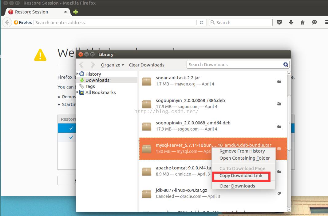The width and height of the screenshot is (328, 216).
Task: Expand the All Bookmarks tree node
Action: tap(77, 92)
